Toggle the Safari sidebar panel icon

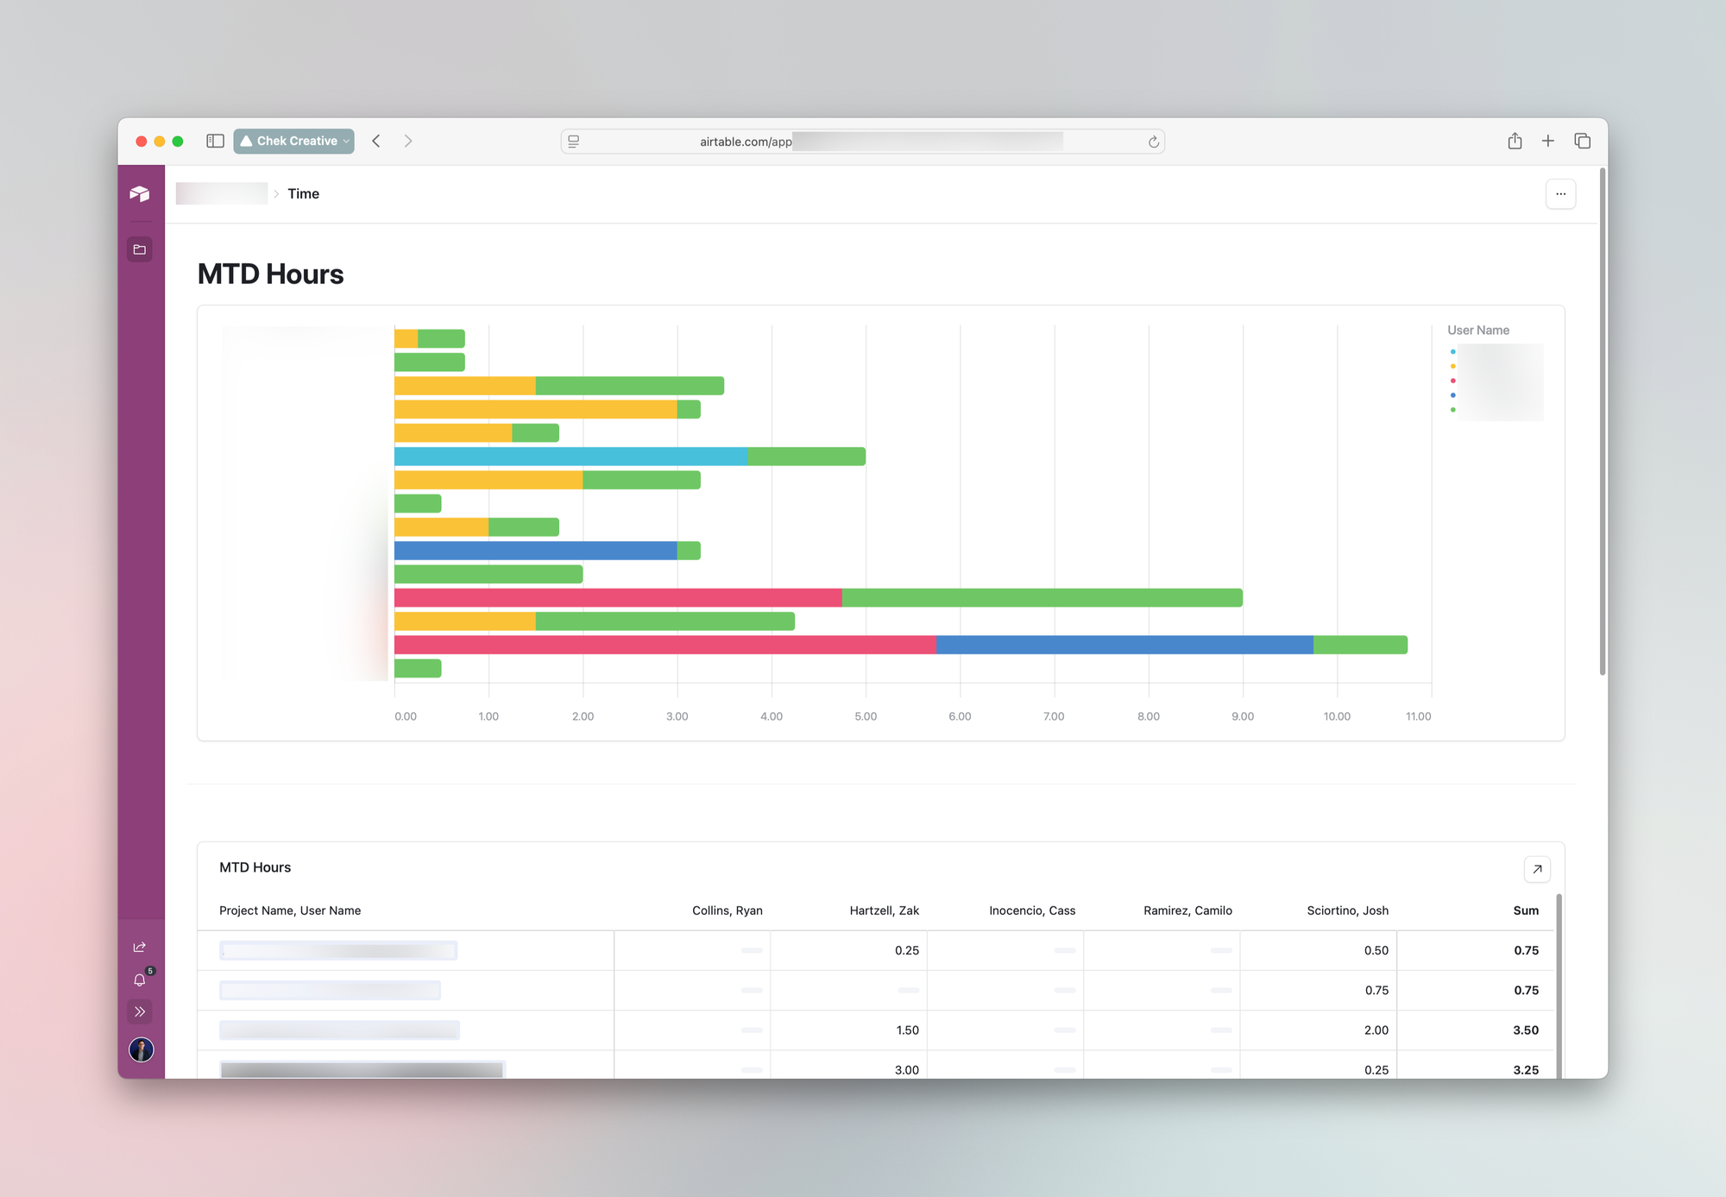point(215,141)
